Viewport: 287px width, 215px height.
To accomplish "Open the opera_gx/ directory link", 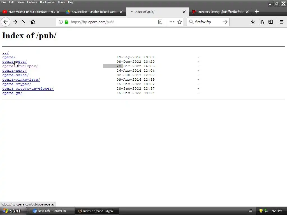I will 12,93.
